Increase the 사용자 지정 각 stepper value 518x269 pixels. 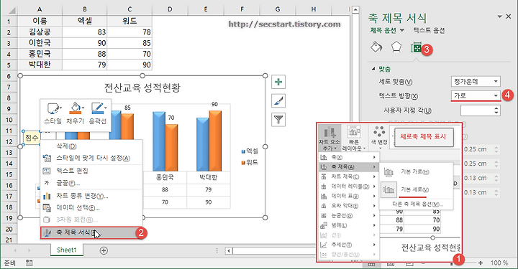(x=496, y=108)
